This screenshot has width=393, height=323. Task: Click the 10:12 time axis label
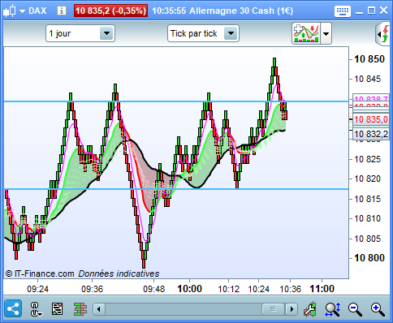[229, 289]
